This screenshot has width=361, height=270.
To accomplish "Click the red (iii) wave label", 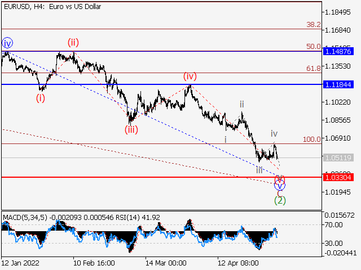I will (131, 130).
